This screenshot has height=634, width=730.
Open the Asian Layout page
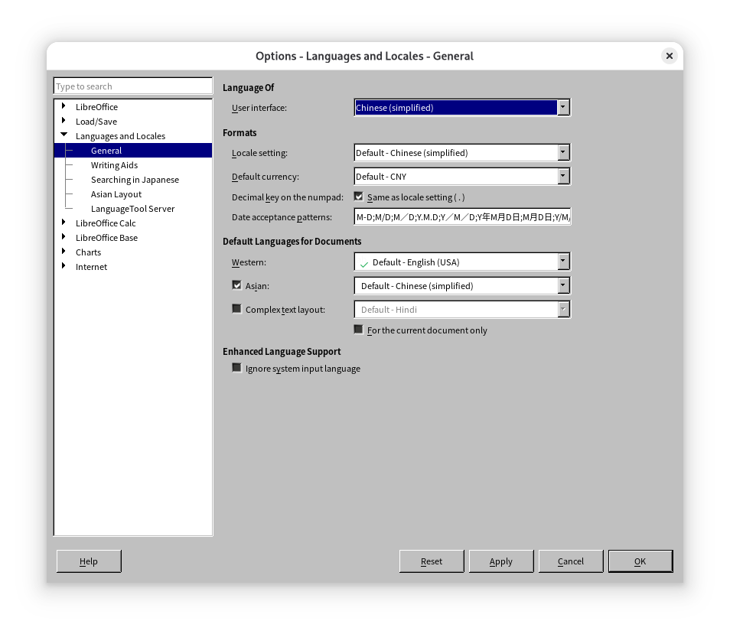116,194
